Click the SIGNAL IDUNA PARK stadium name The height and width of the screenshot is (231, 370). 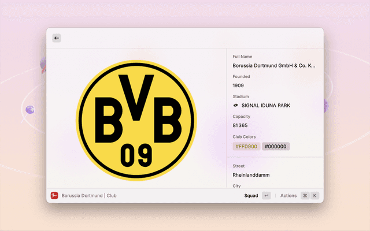click(x=266, y=106)
